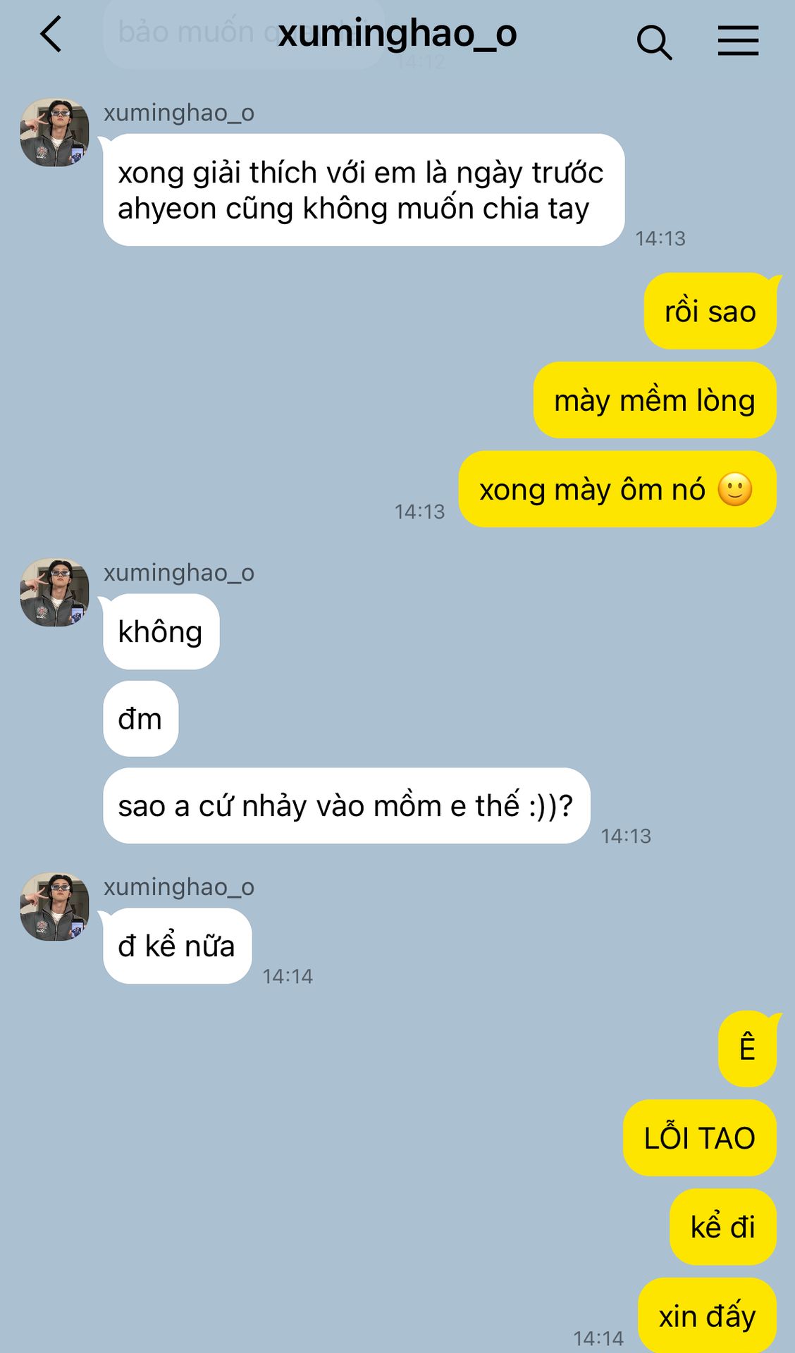Select the 'mày mềm lòng' message bubble

point(655,400)
